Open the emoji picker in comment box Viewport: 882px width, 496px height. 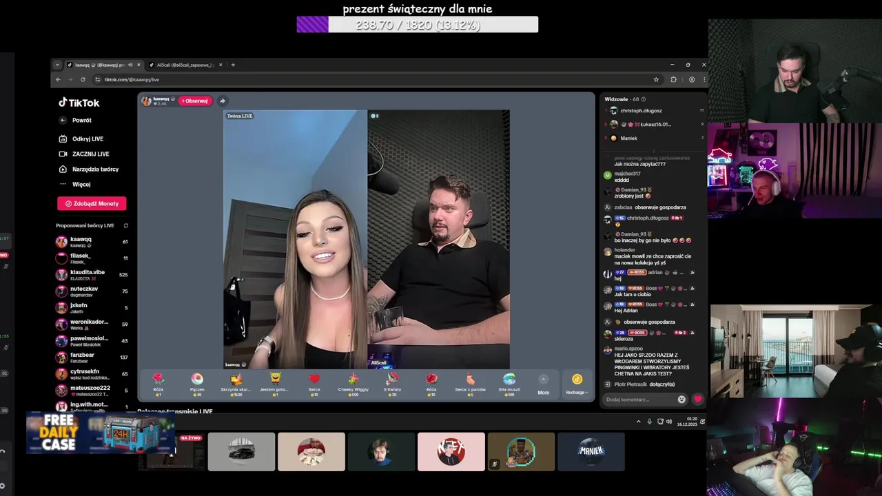(681, 400)
